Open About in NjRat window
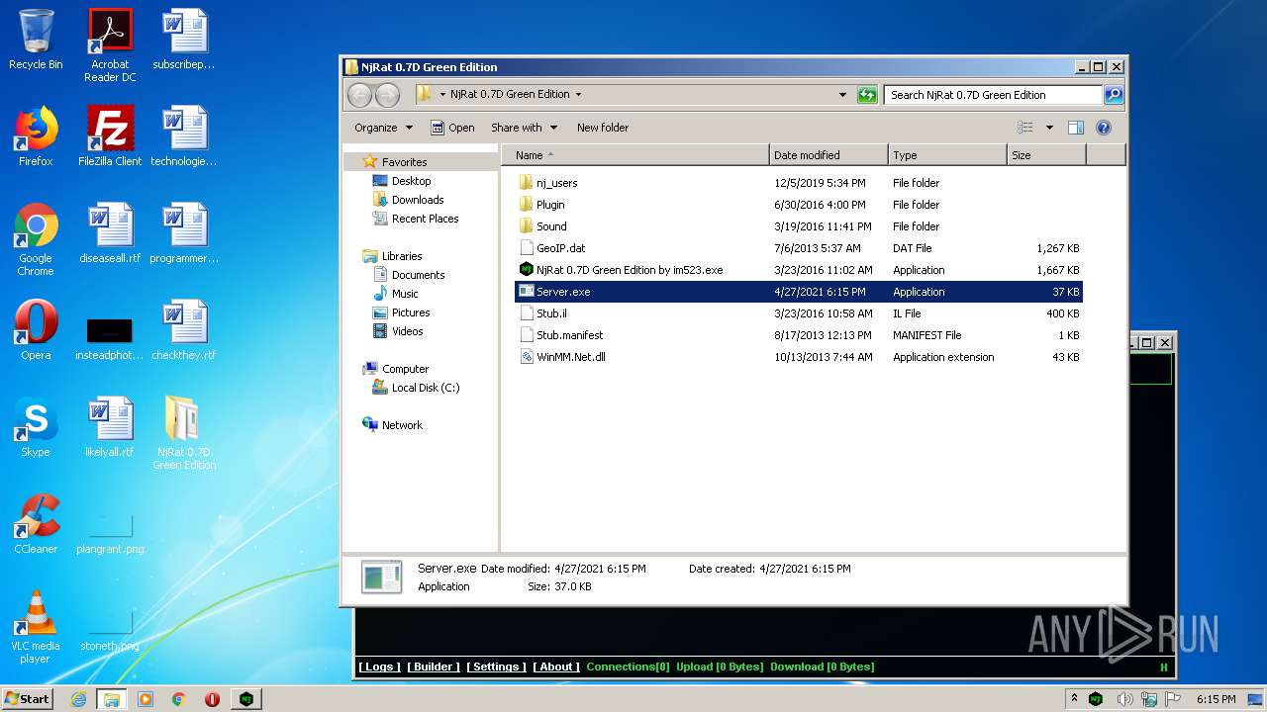Screen dimensions: 1267x712 (x=556, y=667)
